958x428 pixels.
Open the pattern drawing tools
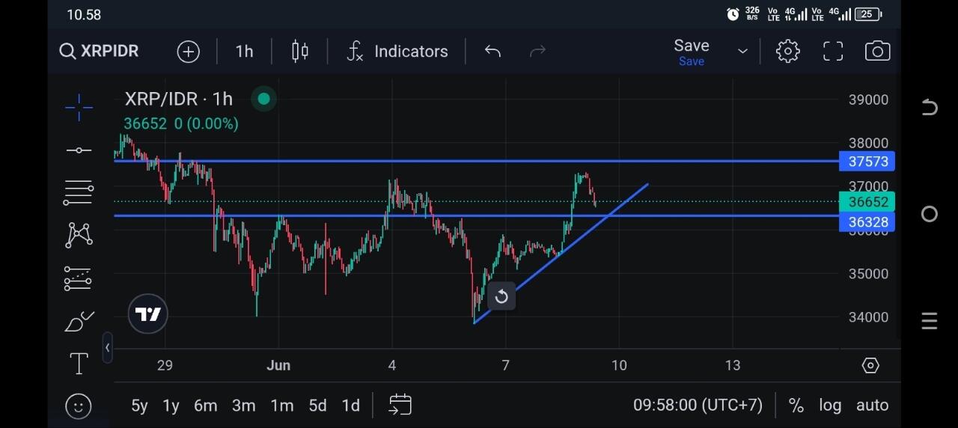[79, 235]
